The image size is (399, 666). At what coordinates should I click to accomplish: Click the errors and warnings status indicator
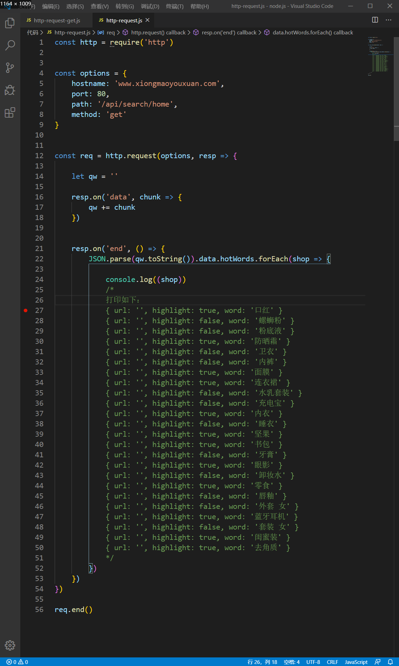click(x=17, y=662)
